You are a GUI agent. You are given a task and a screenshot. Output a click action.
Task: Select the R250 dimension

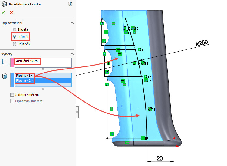point(202,43)
